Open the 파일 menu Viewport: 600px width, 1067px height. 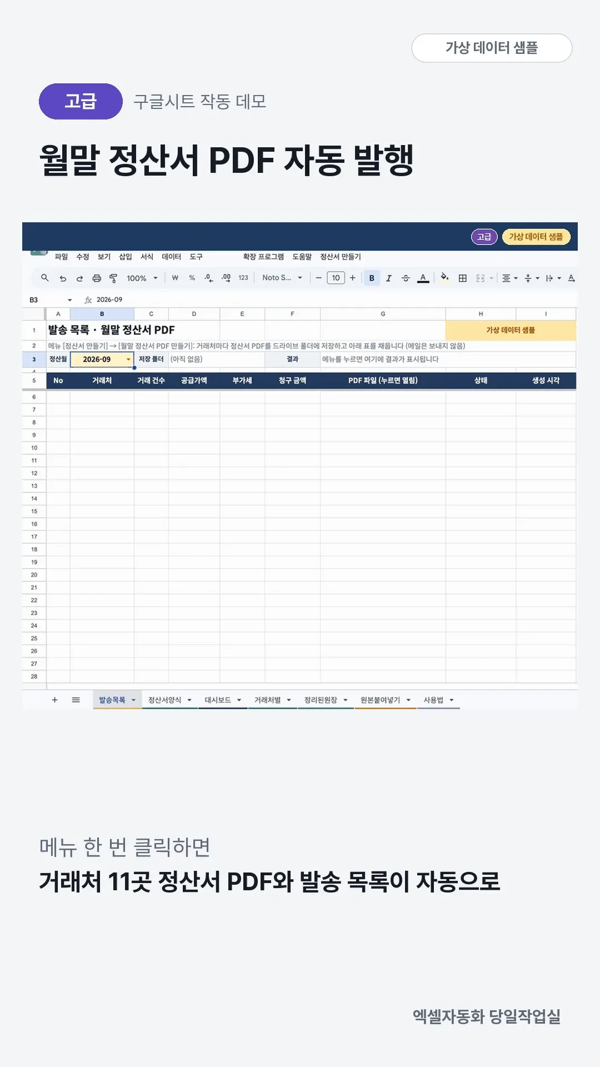coord(61,257)
